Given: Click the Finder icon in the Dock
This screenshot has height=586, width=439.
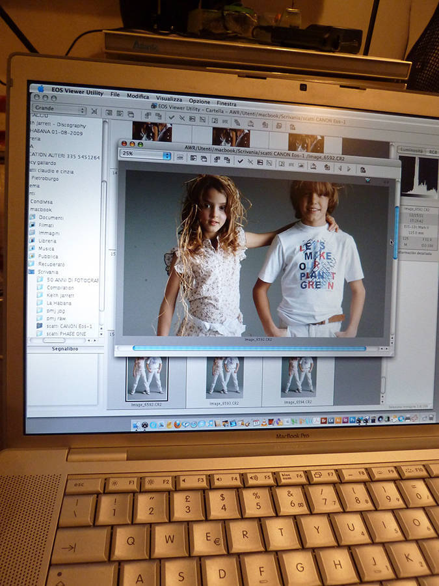Looking at the screenshot, I should click(136, 425).
